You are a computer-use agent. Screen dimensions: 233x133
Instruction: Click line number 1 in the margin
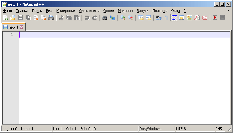pyautogui.click(x=12, y=35)
